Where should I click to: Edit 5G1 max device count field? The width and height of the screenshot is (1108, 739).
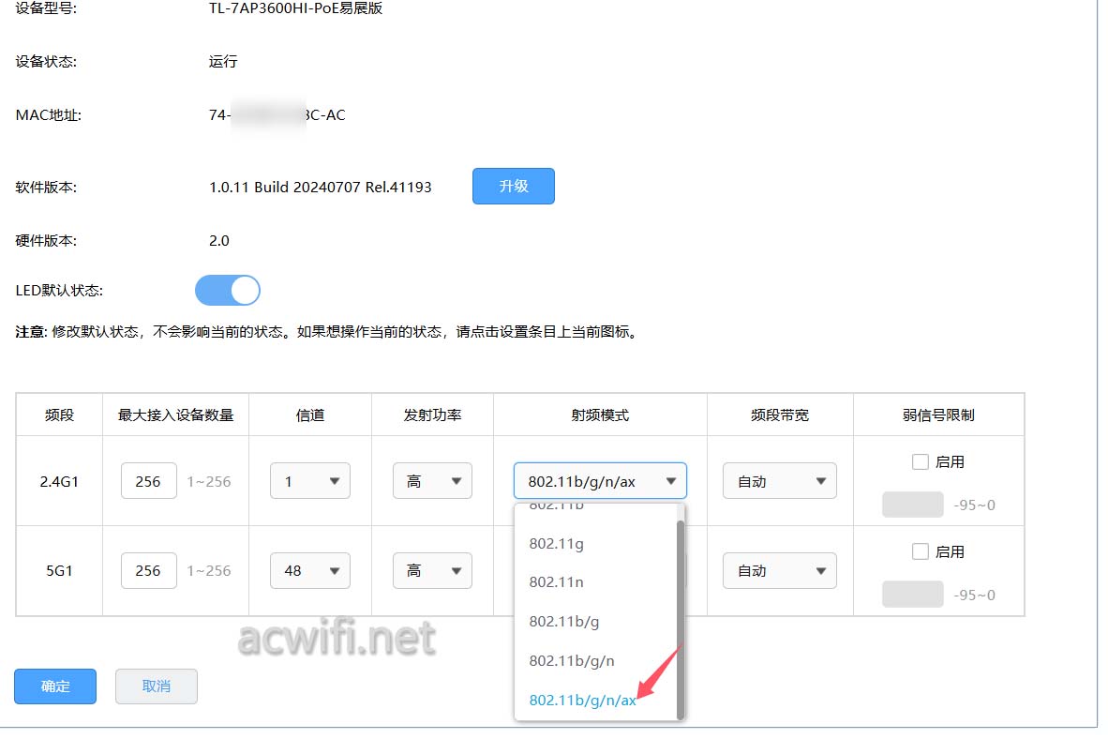pyautogui.click(x=148, y=571)
